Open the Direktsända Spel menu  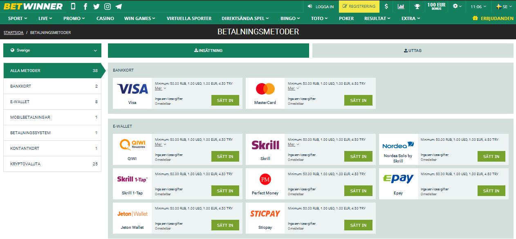tap(245, 18)
